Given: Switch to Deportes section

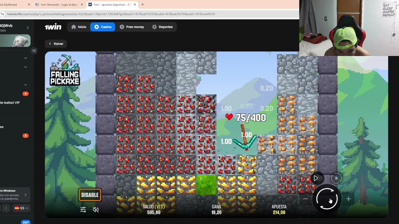Looking at the screenshot, I should pyautogui.click(x=162, y=27).
